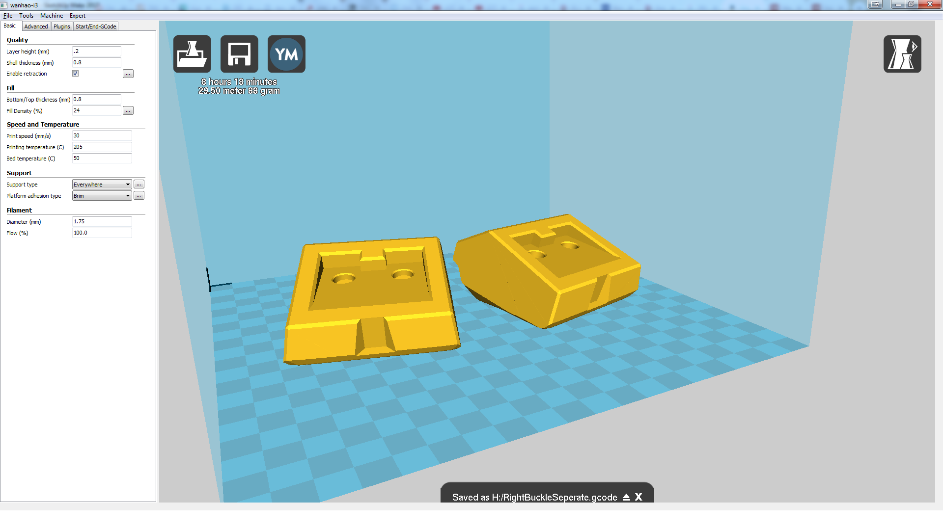Open the Machine menu
The image size is (943, 530).
point(51,16)
